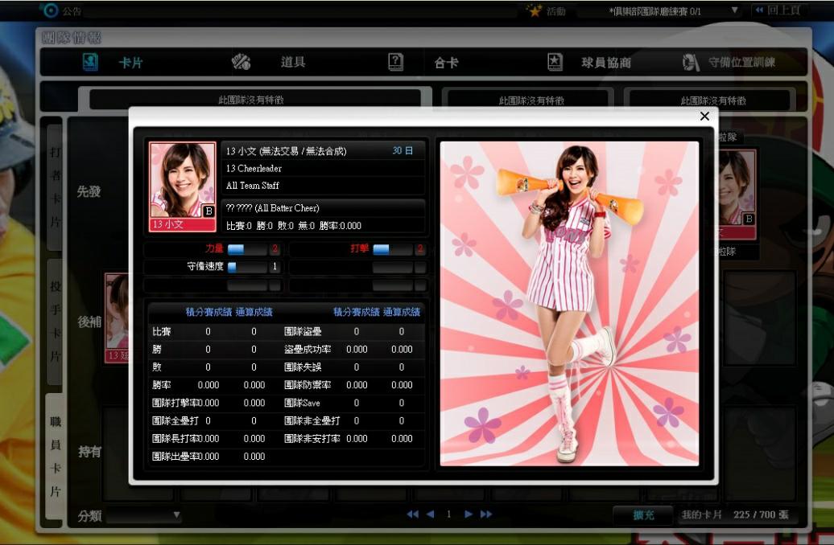The height and width of the screenshot is (545, 834).
Task: Switch to the 打者卡片 side tab
Action: [x=54, y=186]
